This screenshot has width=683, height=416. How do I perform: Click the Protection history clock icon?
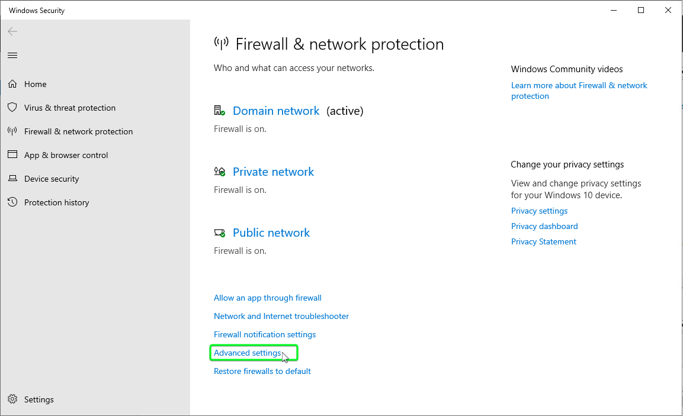12,202
